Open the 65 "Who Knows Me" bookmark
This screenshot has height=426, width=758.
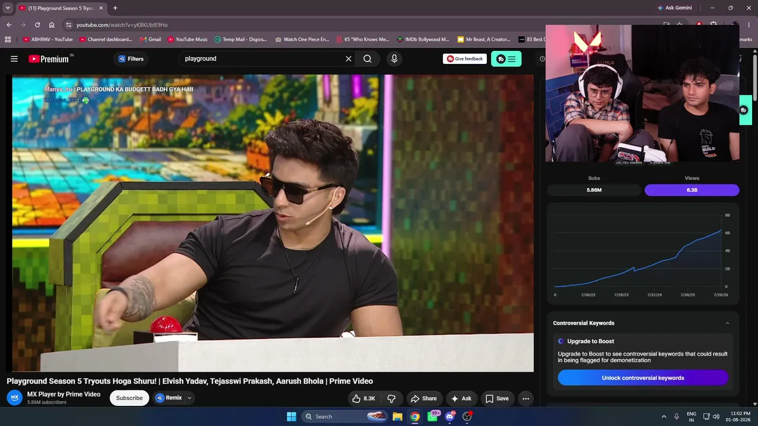pos(363,40)
